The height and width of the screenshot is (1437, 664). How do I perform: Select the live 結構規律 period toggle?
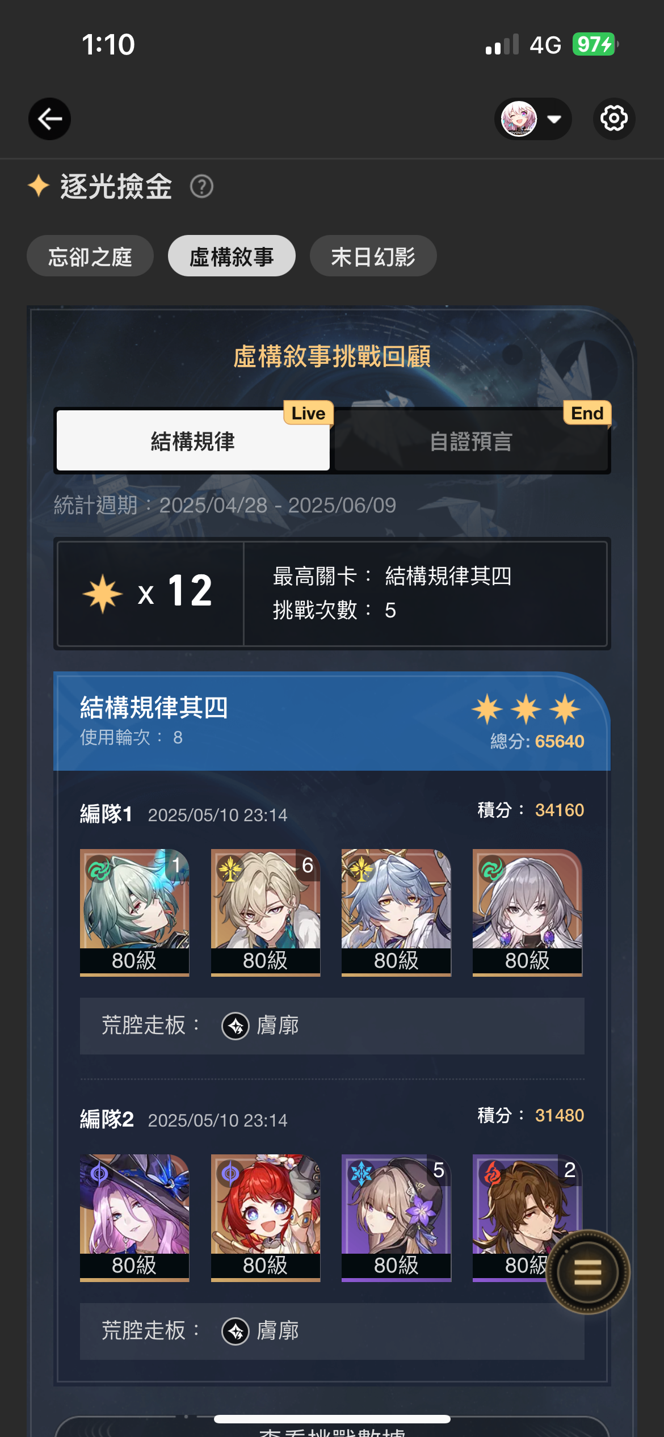(193, 441)
